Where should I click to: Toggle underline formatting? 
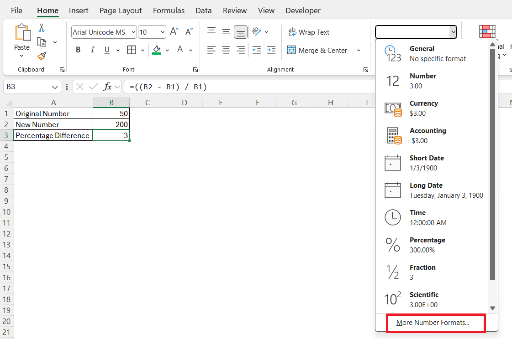pyautogui.click(x=107, y=50)
